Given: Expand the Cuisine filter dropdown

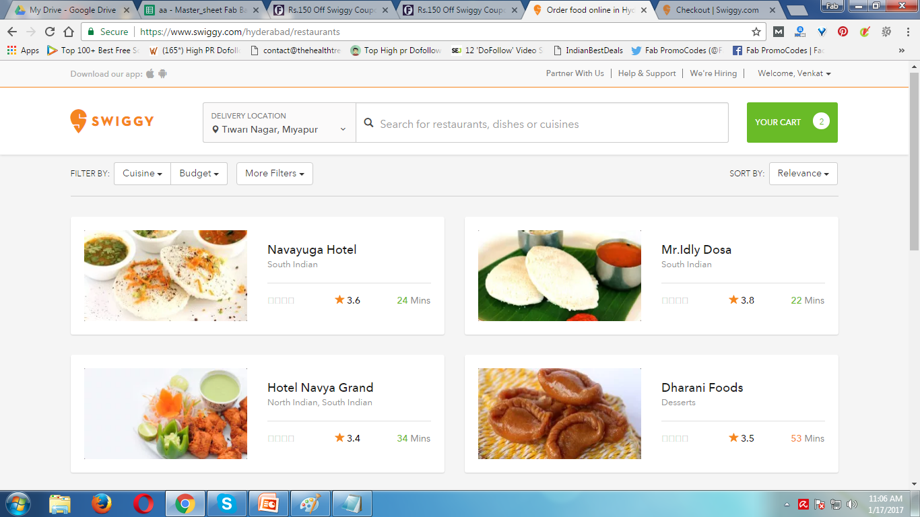Looking at the screenshot, I should pos(142,173).
